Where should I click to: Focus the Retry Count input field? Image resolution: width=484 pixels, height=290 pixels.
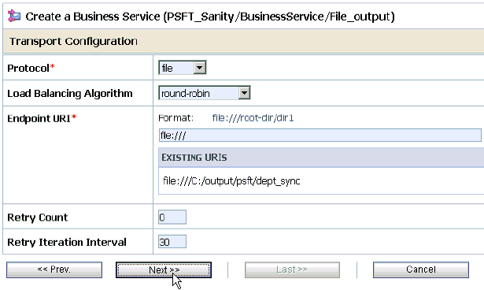tap(172, 217)
